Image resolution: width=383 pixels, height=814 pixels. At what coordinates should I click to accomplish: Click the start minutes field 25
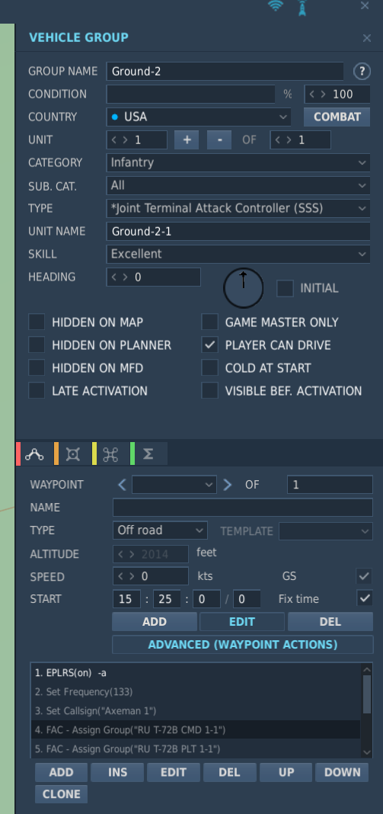pyautogui.click(x=167, y=599)
